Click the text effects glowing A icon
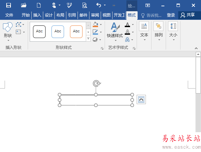201x152 pixels. click(x=127, y=40)
